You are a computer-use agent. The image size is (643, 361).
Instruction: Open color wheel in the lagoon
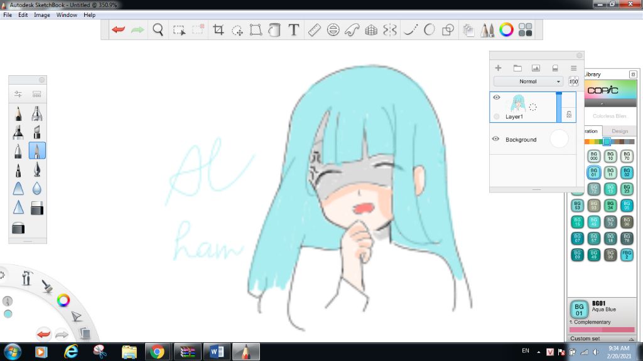point(63,300)
